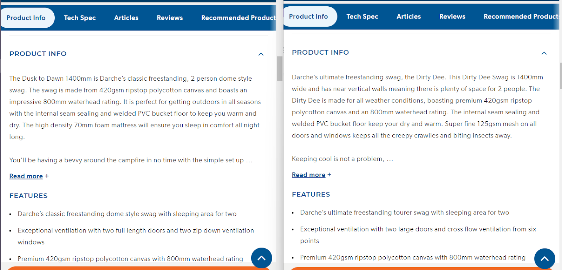This screenshot has height=270, width=562.
Task: Switch to the Tech Spec tab on the left
Action: tap(80, 18)
